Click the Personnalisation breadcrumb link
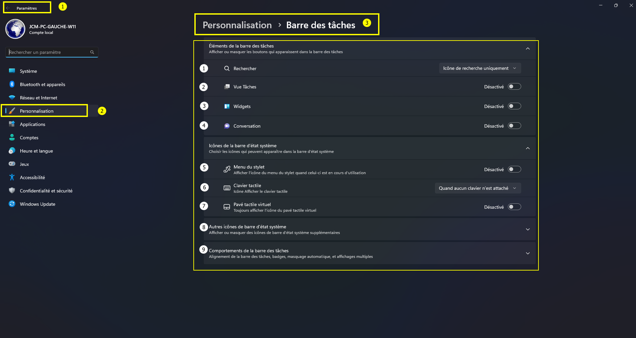Viewport: 636px width, 338px height. pyautogui.click(x=237, y=25)
